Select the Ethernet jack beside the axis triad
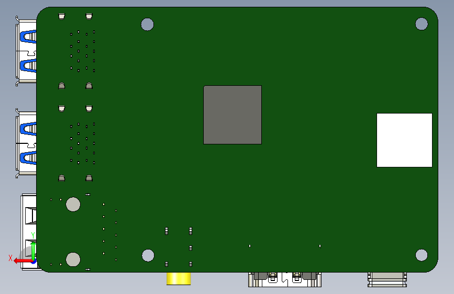This screenshot has width=454, height=294. [x=28, y=232]
